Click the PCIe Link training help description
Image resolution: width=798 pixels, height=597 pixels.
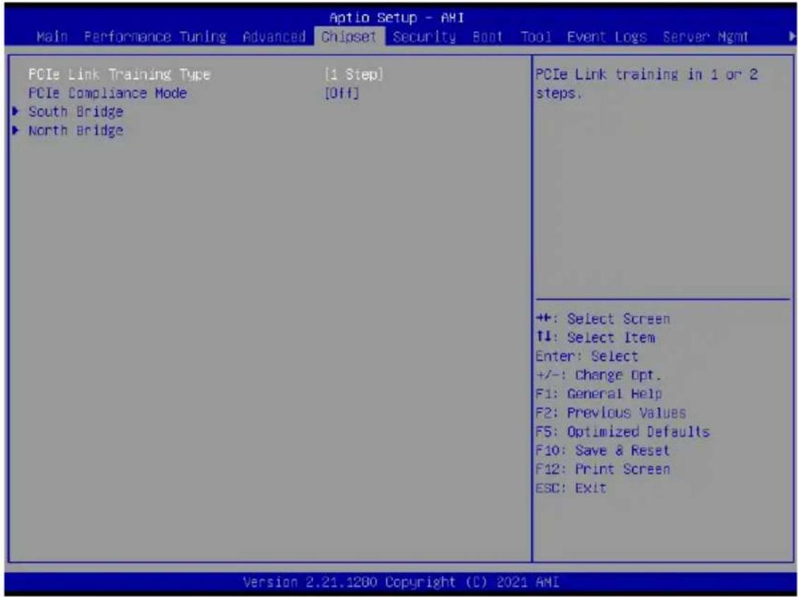point(646,84)
